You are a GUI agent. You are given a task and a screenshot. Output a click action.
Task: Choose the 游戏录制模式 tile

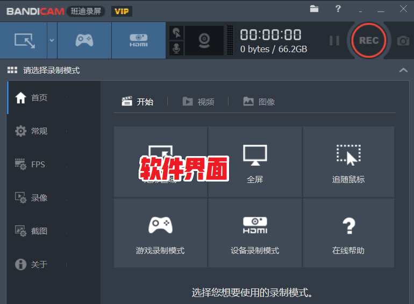click(x=160, y=233)
